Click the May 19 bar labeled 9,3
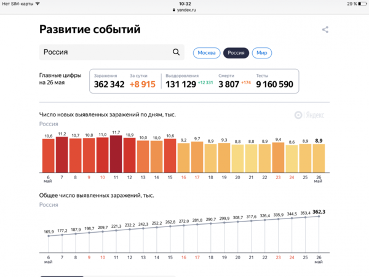The image size is (369, 277). click(x=224, y=158)
